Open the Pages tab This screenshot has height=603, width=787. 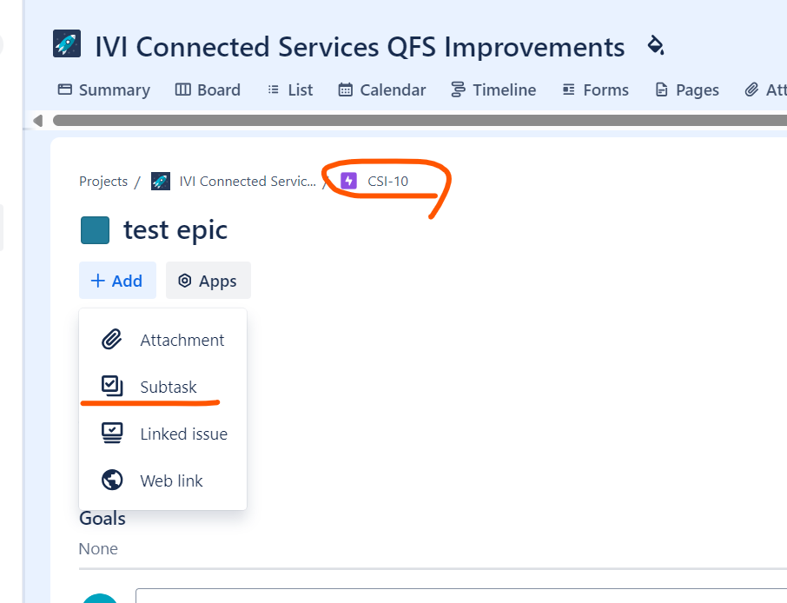point(687,89)
